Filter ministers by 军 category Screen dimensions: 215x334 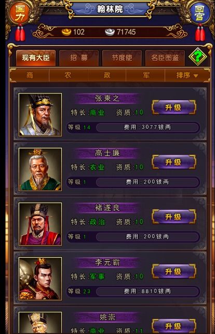point(146,75)
